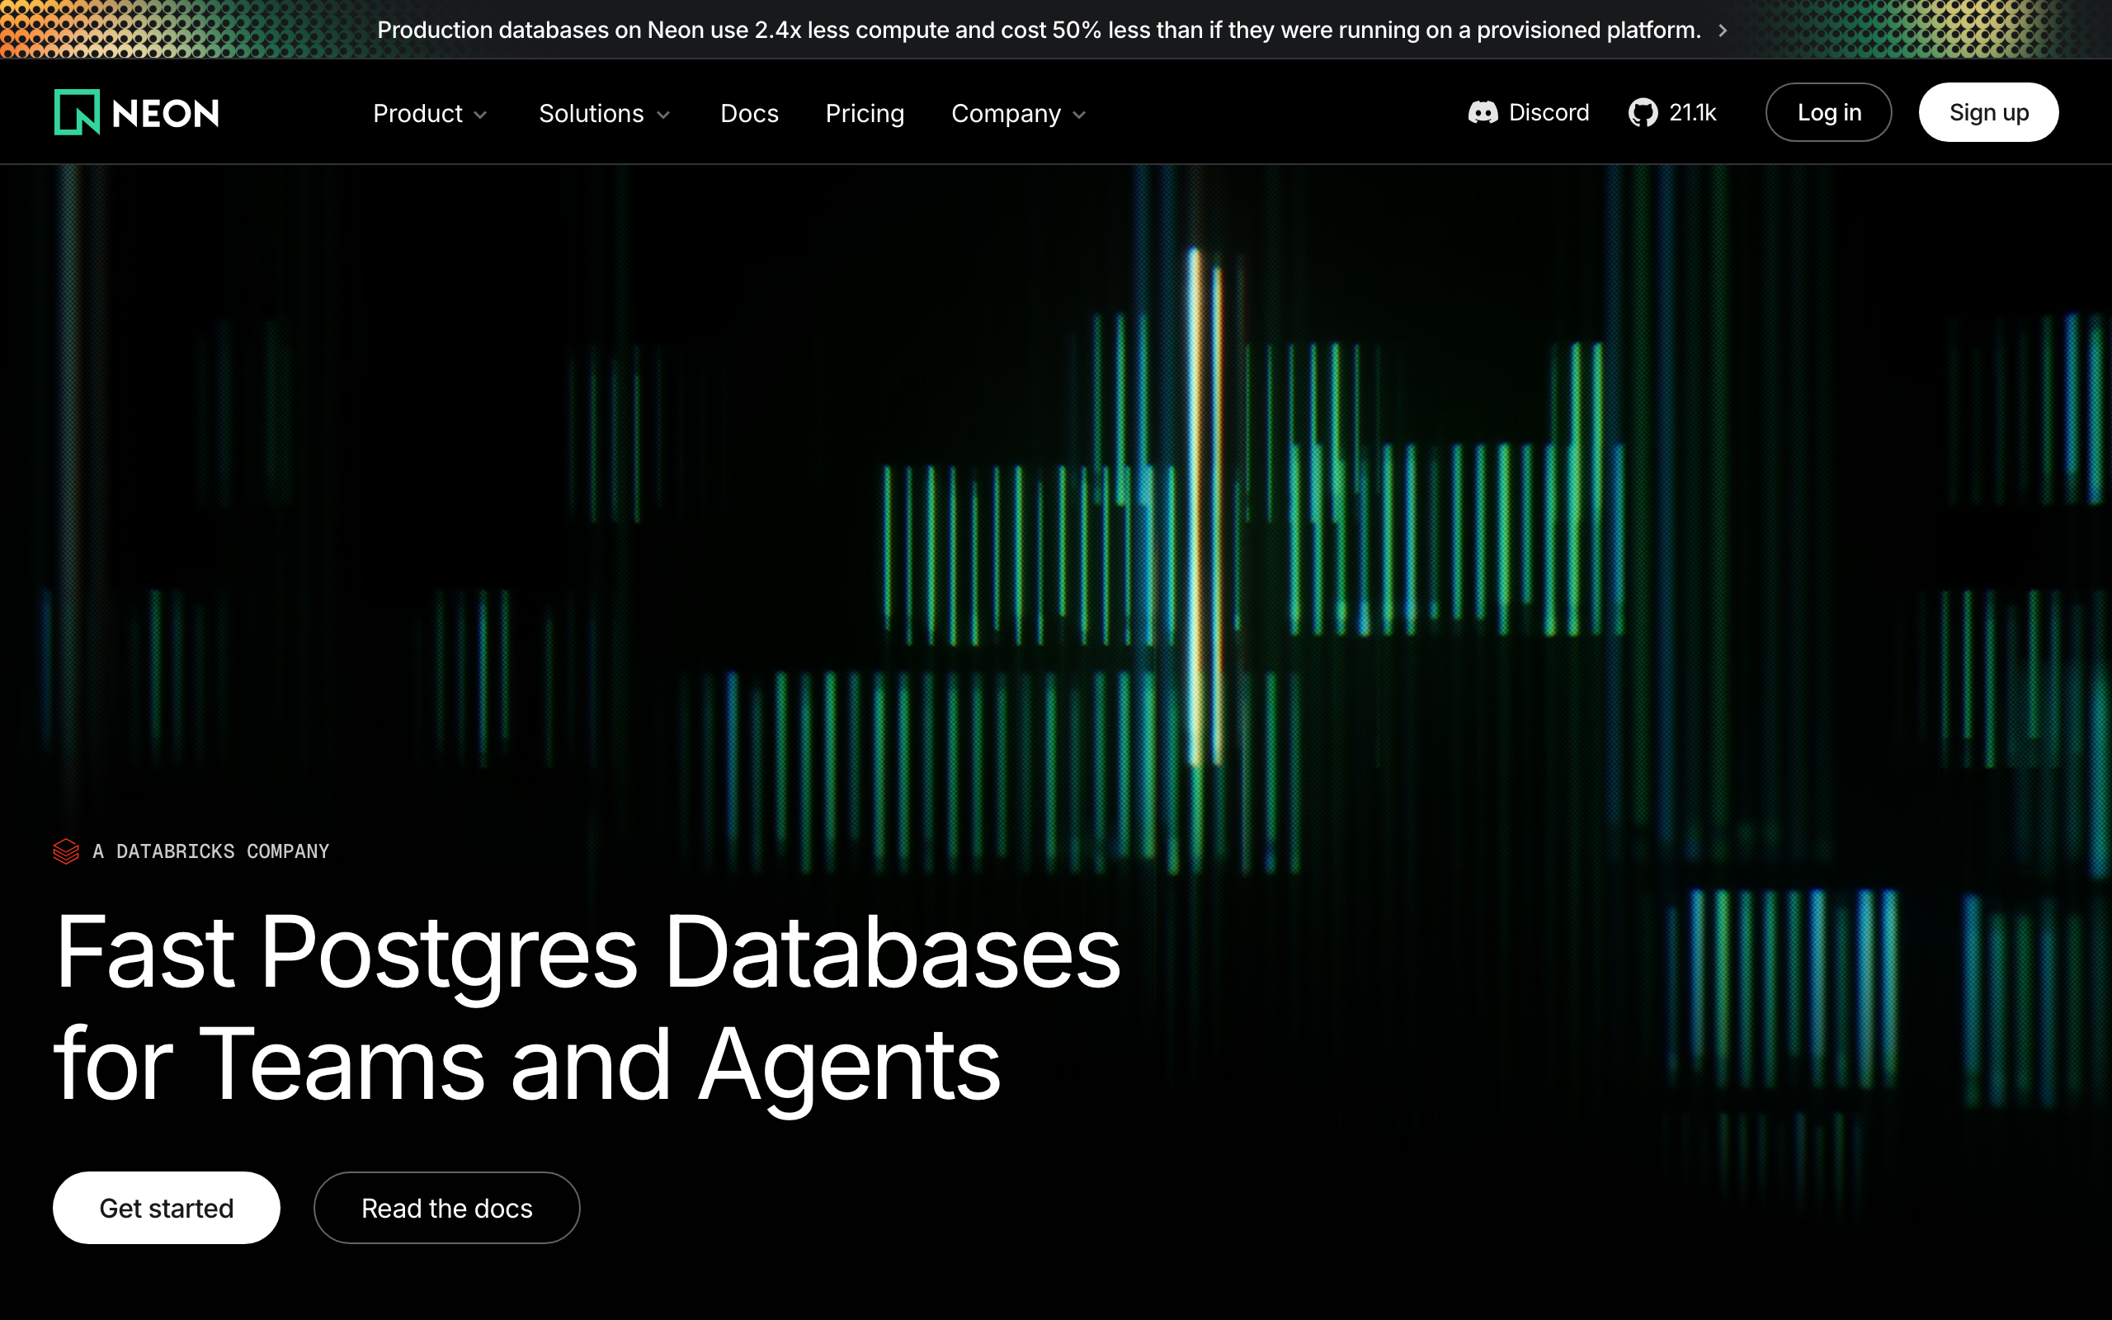Click the green Neon logo icon
This screenshot has width=2112, height=1320.
click(x=77, y=113)
